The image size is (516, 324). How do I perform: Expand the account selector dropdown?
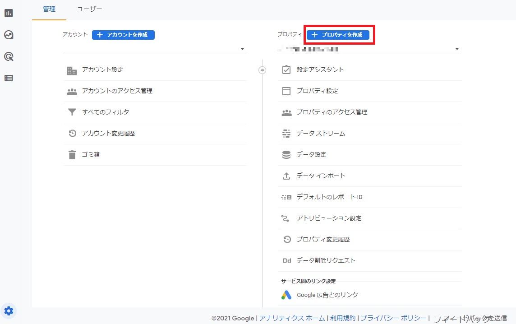(242, 48)
